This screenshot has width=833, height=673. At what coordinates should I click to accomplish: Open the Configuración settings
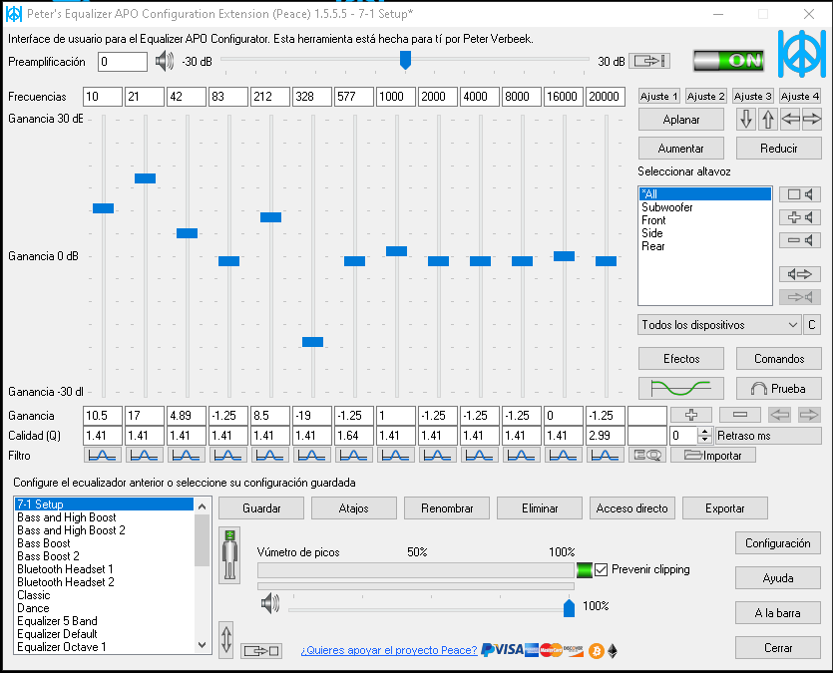click(778, 543)
